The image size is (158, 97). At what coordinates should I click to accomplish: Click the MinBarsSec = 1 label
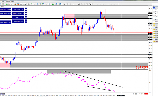point(18,21)
